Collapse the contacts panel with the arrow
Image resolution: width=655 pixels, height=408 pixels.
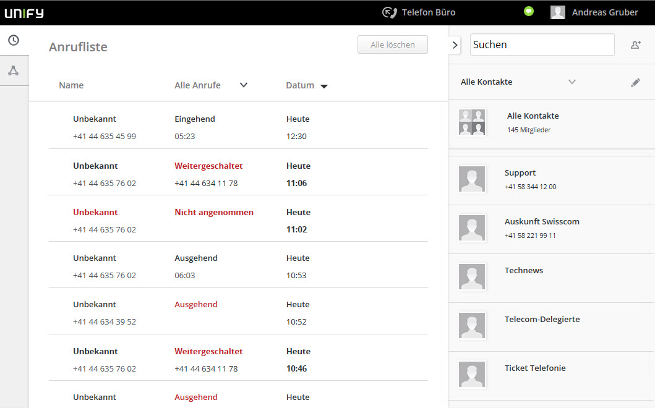[455, 45]
